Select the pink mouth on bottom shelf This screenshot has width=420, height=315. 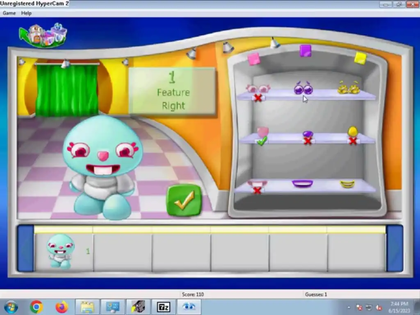257,184
